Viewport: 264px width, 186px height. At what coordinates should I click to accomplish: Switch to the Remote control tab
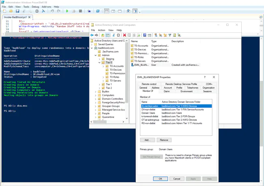pyautogui.click(x=149, y=84)
